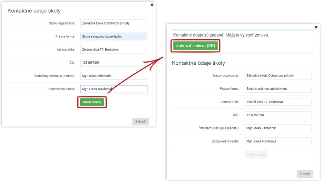The height and width of the screenshot is (182, 322).
Task: Click IČO field in the right dialog
Action: [x=278, y=115]
